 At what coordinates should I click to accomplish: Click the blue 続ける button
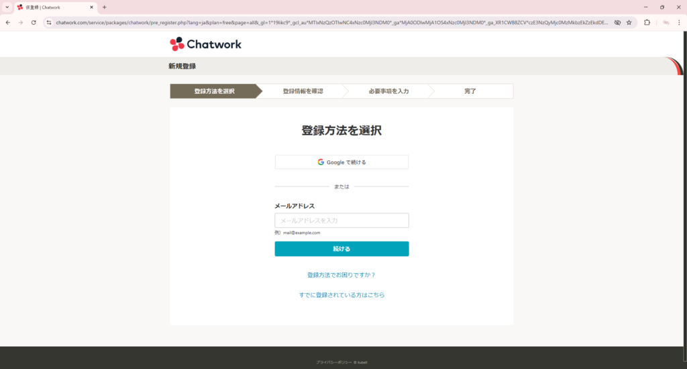[x=341, y=249]
